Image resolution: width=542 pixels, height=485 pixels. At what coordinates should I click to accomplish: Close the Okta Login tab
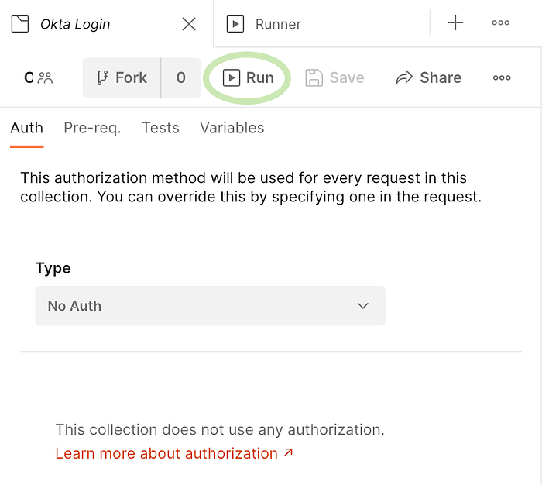click(189, 24)
